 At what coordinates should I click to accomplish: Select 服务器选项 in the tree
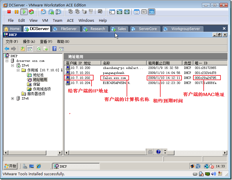pyautogui.click(x=36, y=94)
